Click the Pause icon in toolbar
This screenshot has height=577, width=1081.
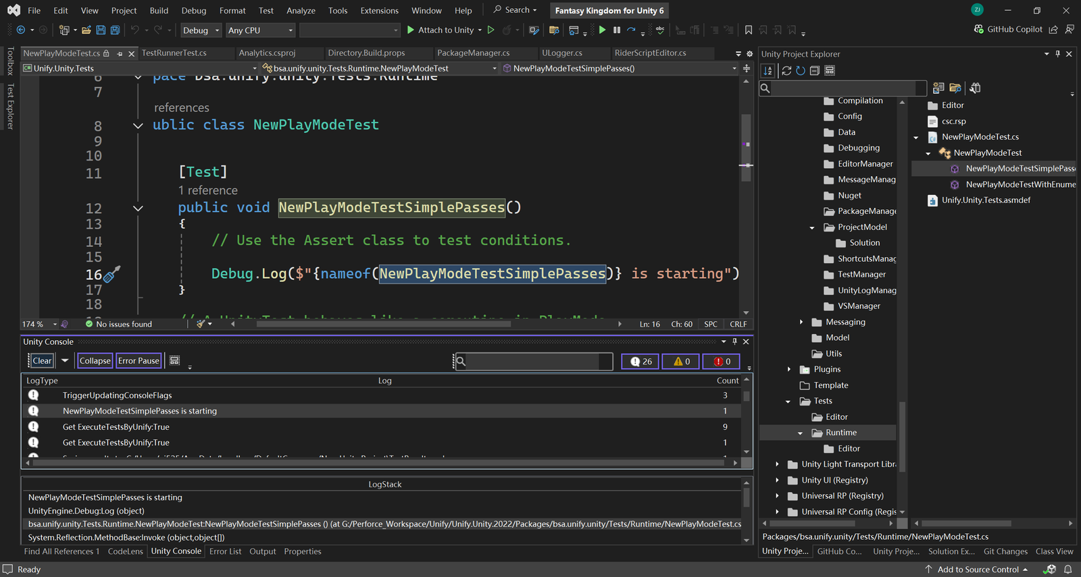point(617,30)
